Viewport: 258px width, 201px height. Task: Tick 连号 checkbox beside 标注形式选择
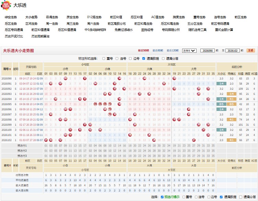tap(117, 59)
